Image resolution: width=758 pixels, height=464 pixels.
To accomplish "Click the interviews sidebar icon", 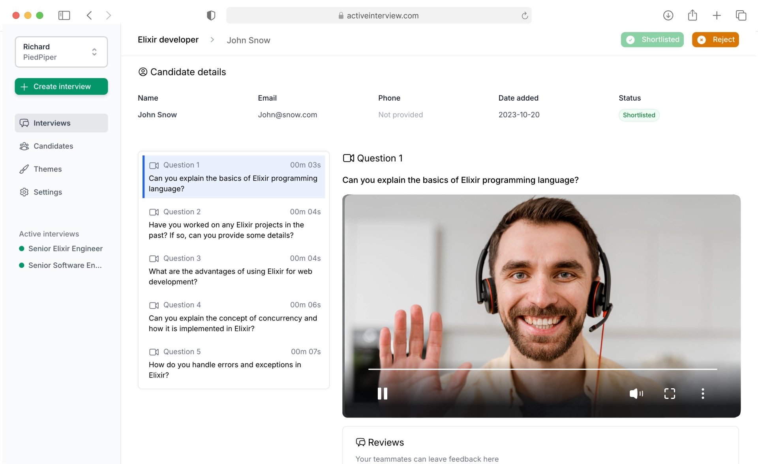I will tap(24, 123).
